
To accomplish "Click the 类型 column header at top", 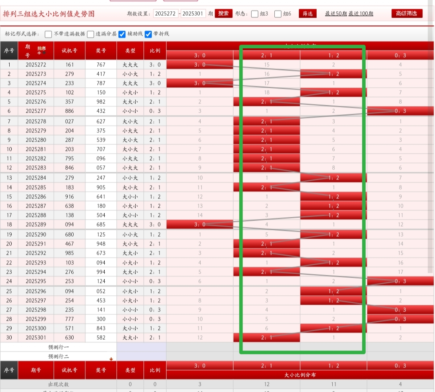I will click(x=130, y=51).
